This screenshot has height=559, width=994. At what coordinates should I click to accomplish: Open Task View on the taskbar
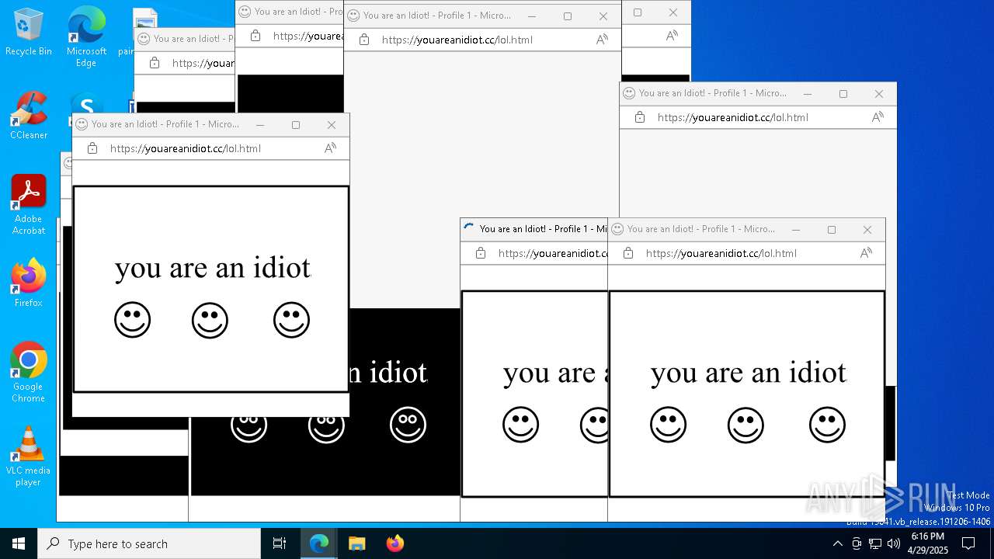[280, 543]
